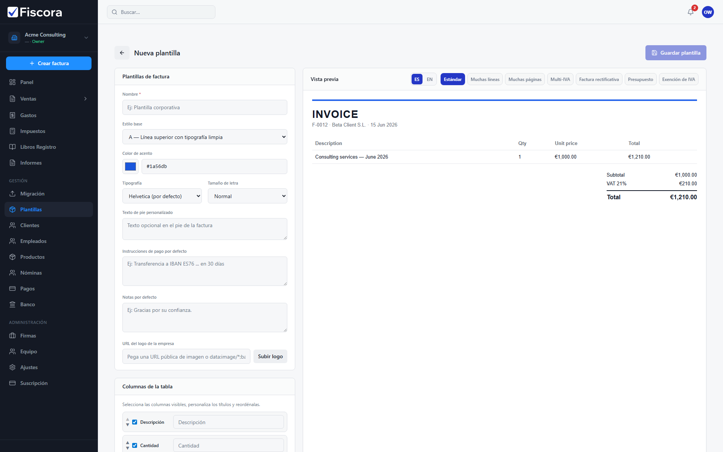The height and width of the screenshot is (452, 723).
Task: Expand the Acme Consulting company selector
Action: click(x=49, y=38)
